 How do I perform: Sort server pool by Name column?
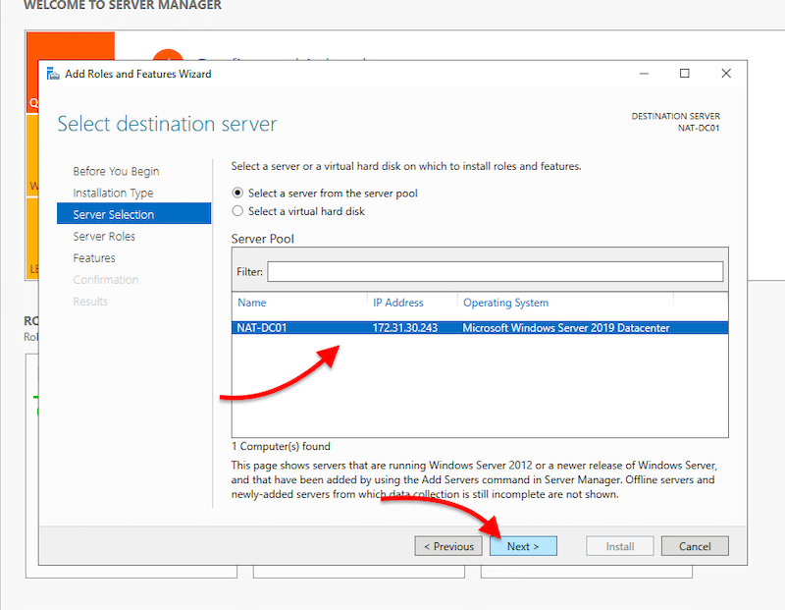coord(252,303)
